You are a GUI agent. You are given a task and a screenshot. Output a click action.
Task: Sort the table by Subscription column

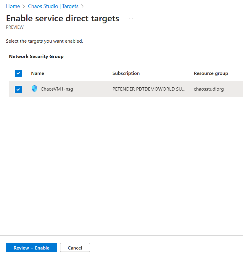click(x=126, y=73)
